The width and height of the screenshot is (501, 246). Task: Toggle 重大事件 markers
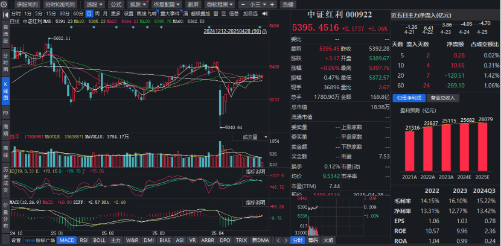pyautogui.click(x=170, y=14)
